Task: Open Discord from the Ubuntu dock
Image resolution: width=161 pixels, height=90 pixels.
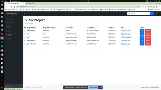Action: point(2,50)
